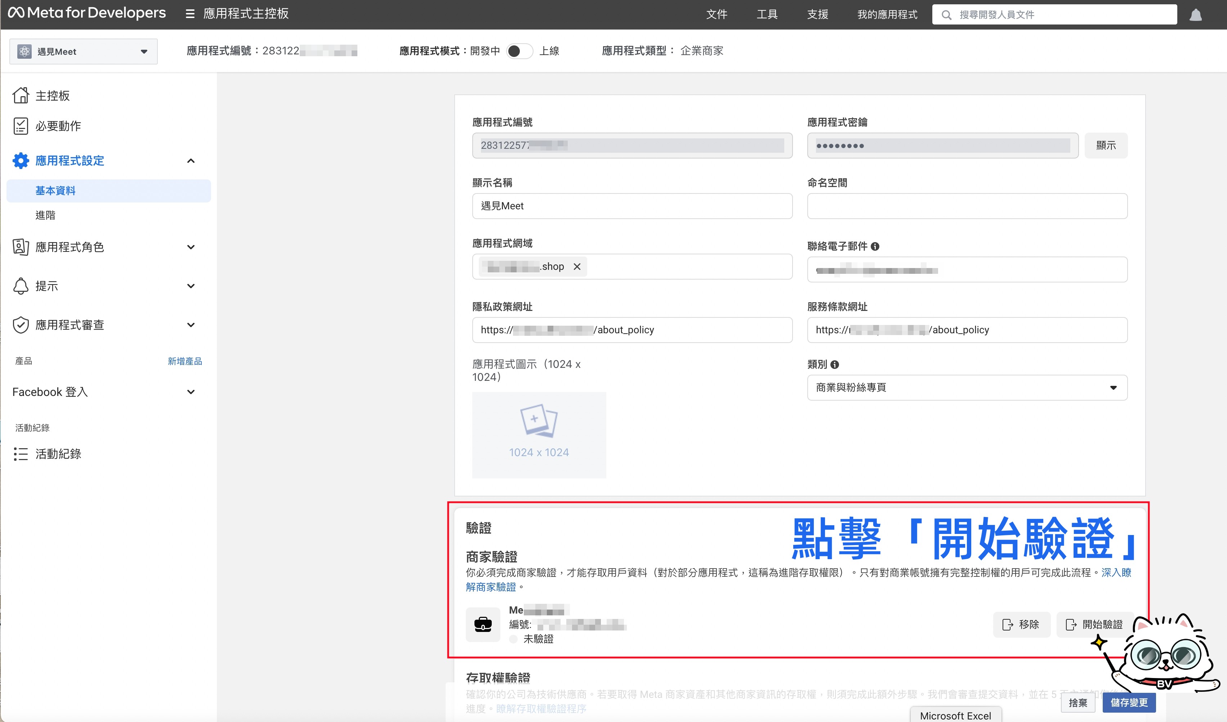
Task: Click the search magnifier icon
Action: [x=946, y=15]
